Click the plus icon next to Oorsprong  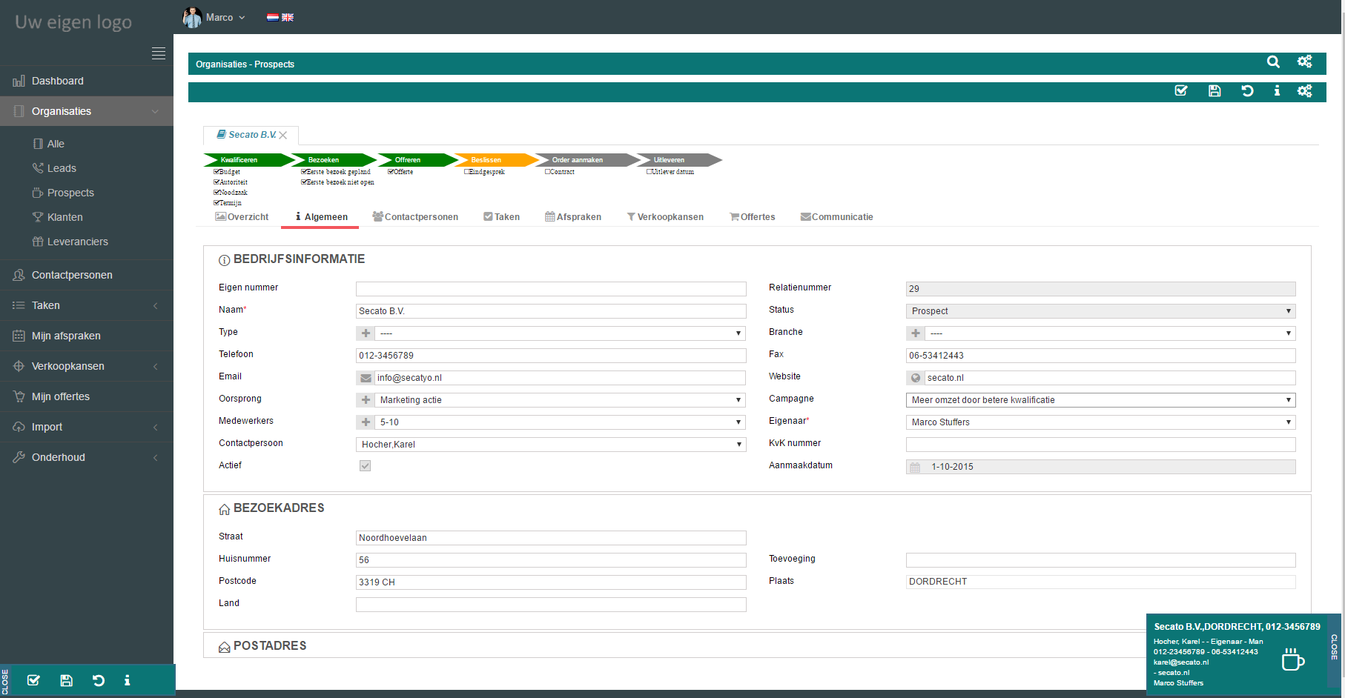point(366,400)
